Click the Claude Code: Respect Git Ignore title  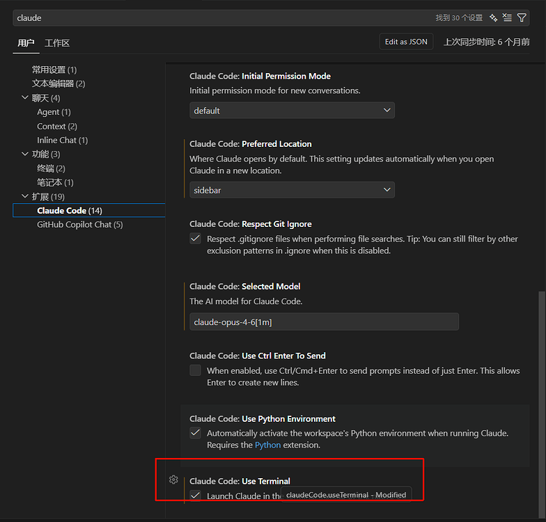point(251,224)
